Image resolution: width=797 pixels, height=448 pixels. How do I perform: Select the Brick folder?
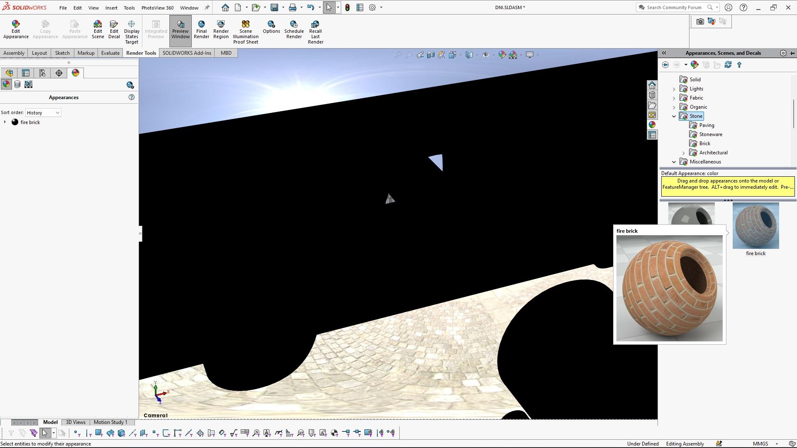tap(704, 144)
